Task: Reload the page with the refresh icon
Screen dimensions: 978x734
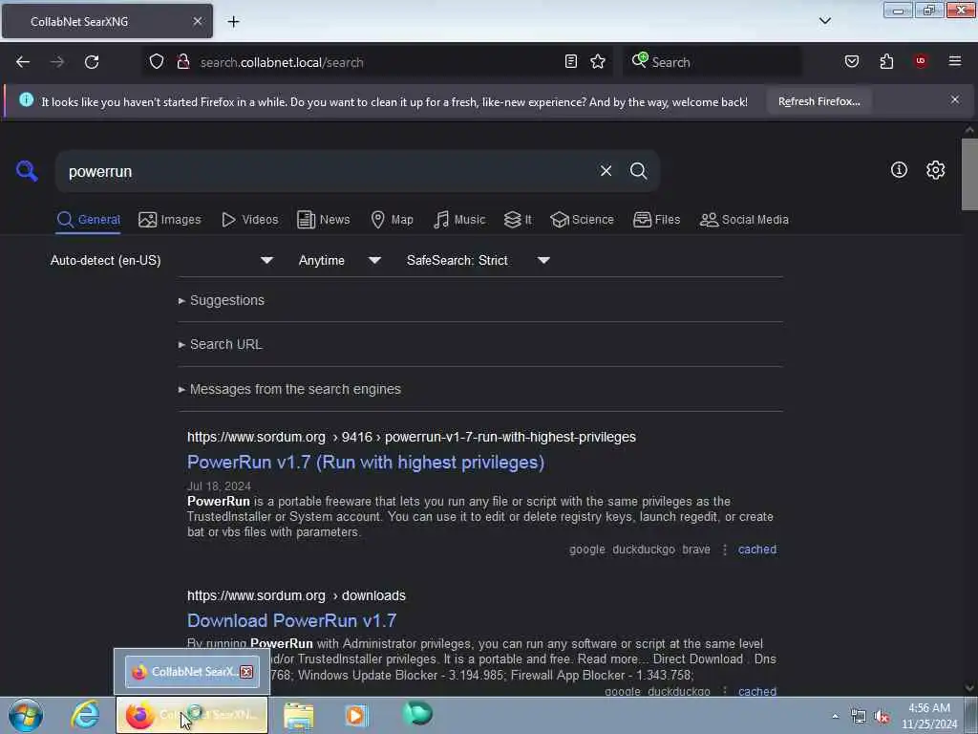Action: (x=92, y=62)
